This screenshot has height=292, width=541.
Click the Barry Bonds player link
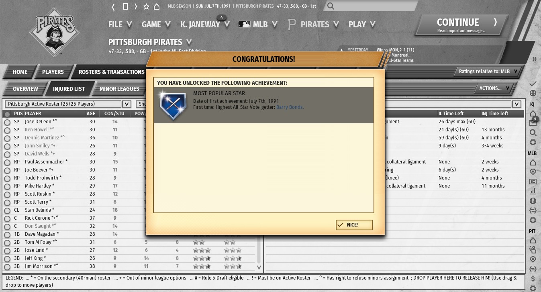(290, 107)
